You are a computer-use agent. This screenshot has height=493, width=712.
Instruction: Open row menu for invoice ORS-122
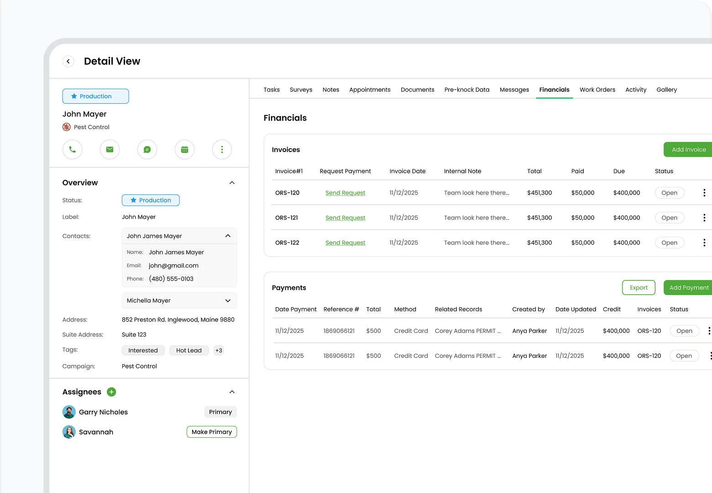point(704,243)
